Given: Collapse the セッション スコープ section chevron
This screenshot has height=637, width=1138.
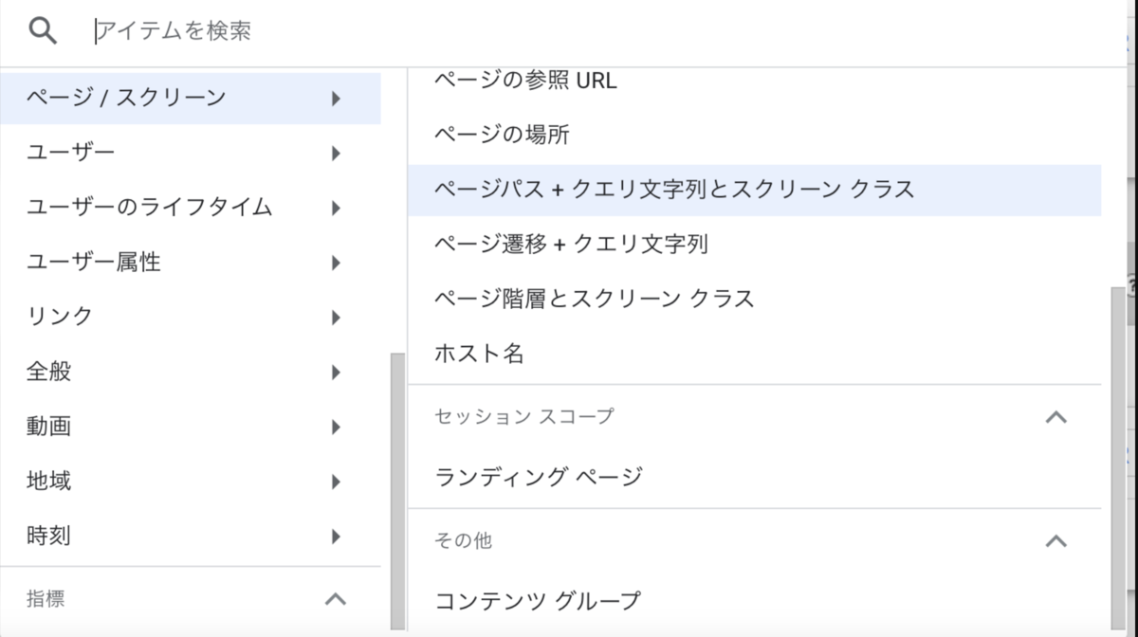Looking at the screenshot, I should [x=1055, y=417].
